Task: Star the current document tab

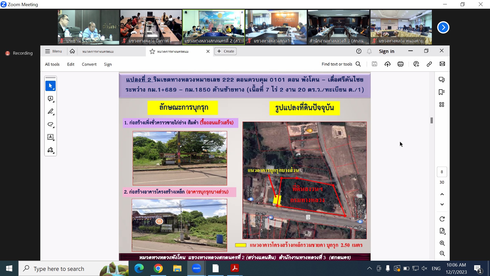Action: click(152, 51)
